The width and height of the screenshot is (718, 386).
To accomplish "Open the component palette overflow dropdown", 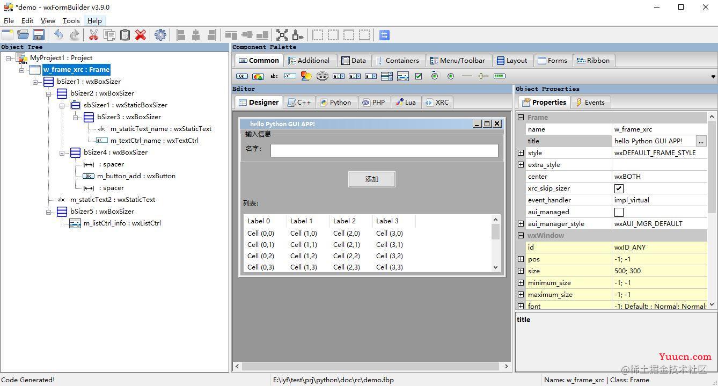I will tap(713, 77).
